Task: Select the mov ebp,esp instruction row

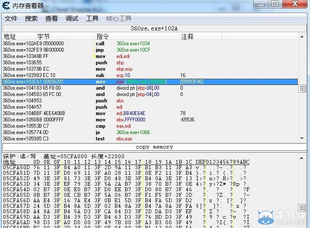Action: [x=150, y=69]
